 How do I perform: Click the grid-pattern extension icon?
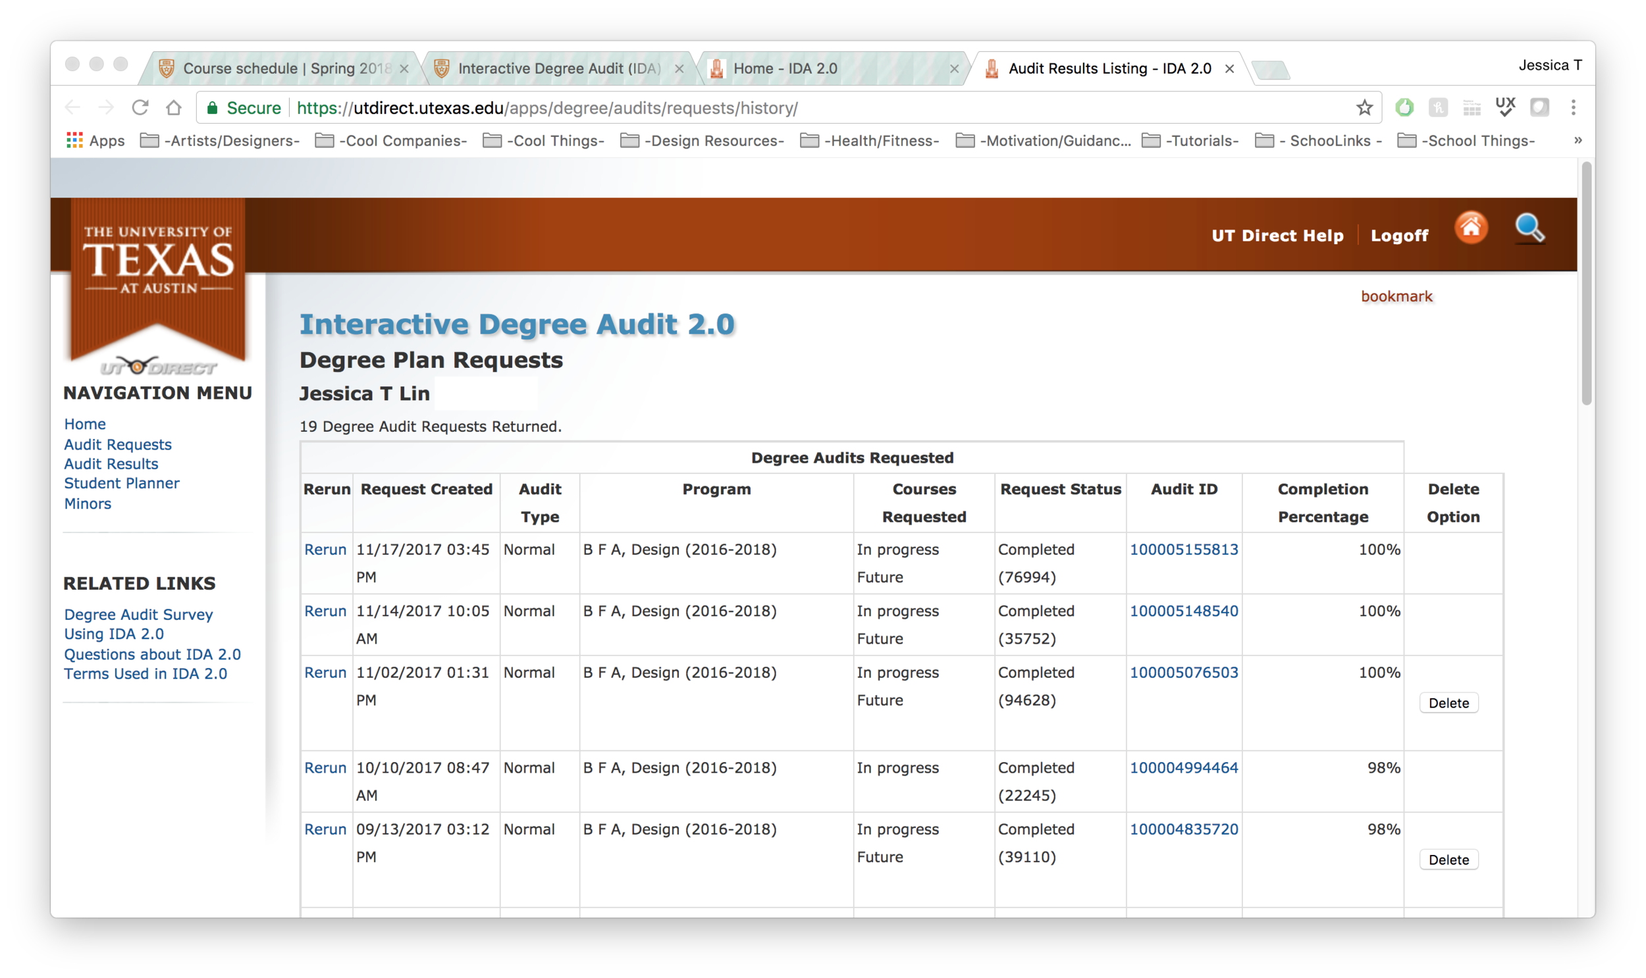(1472, 107)
